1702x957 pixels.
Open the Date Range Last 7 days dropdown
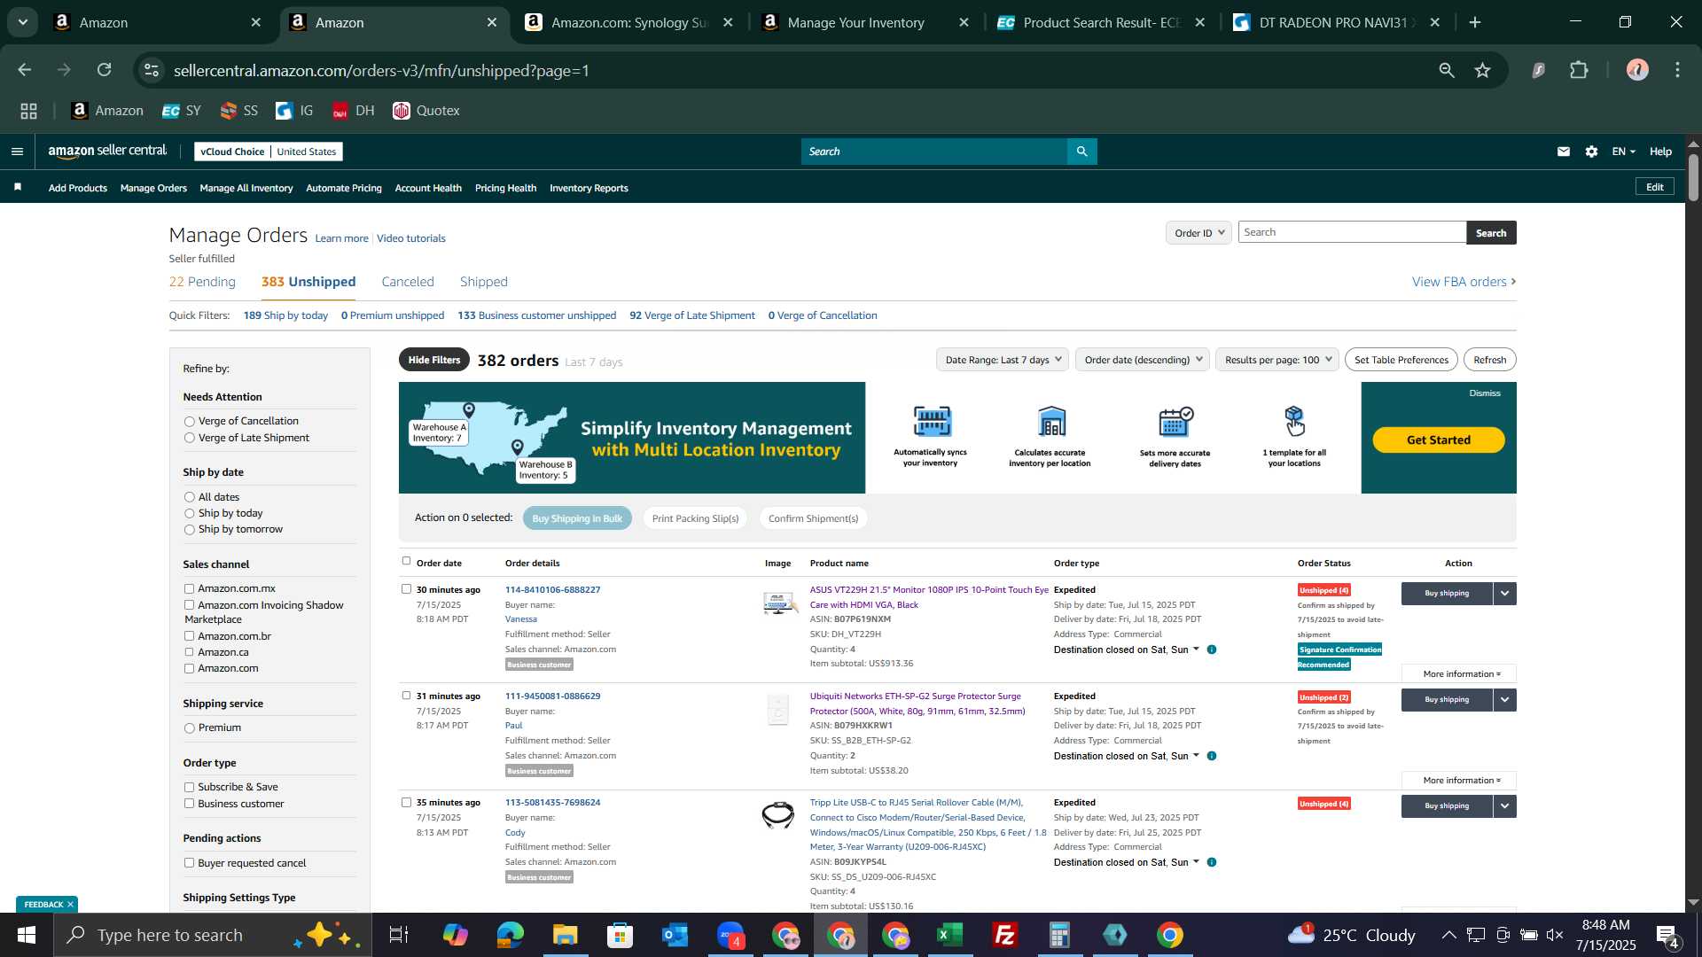click(x=1003, y=360)
